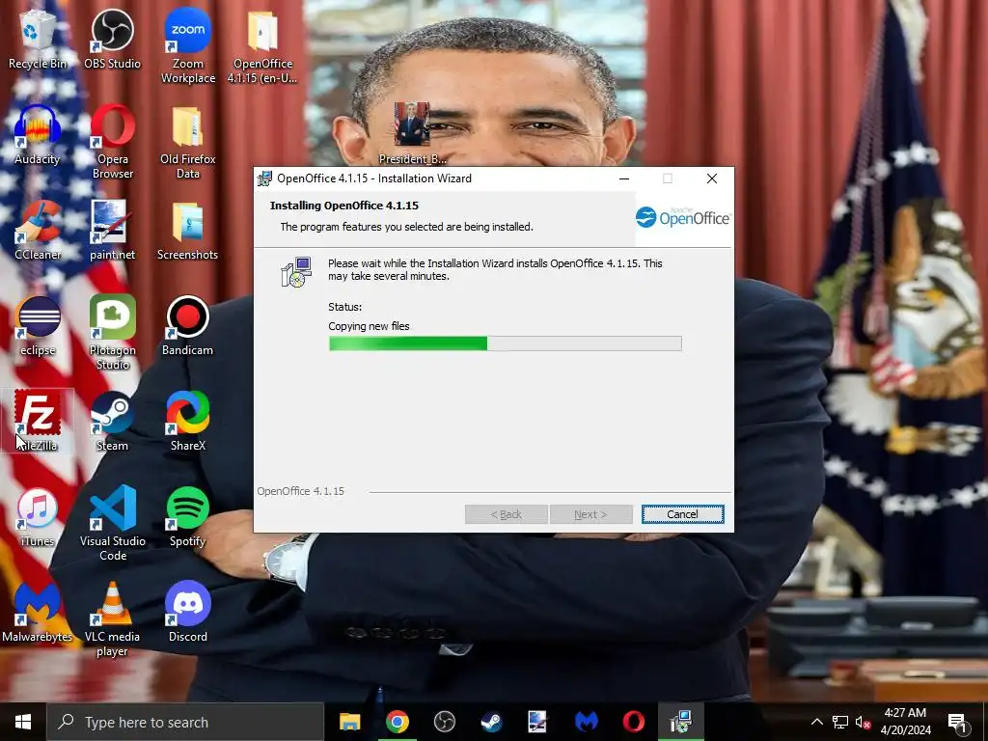Launch OBS Studio from the desktop

pos(112,39)
